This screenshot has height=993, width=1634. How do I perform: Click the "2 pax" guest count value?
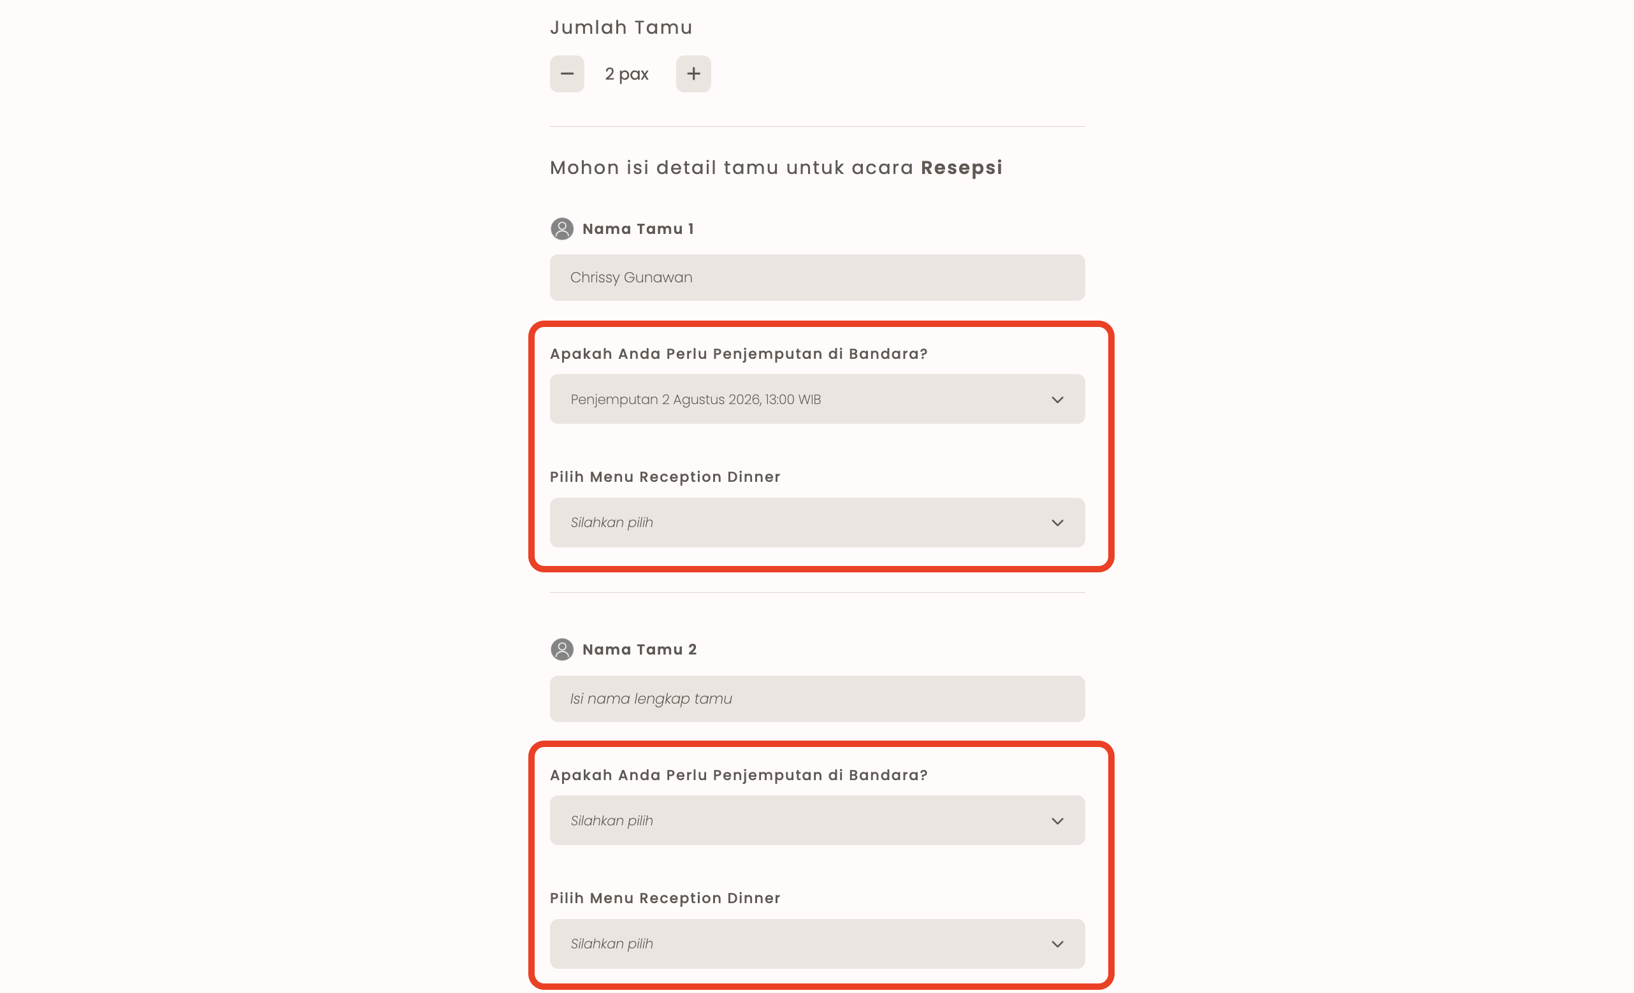626,74
